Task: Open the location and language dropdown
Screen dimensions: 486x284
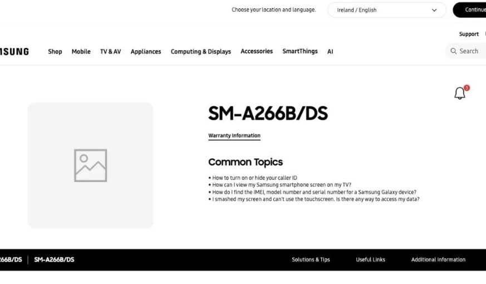Action: [386, 10]
